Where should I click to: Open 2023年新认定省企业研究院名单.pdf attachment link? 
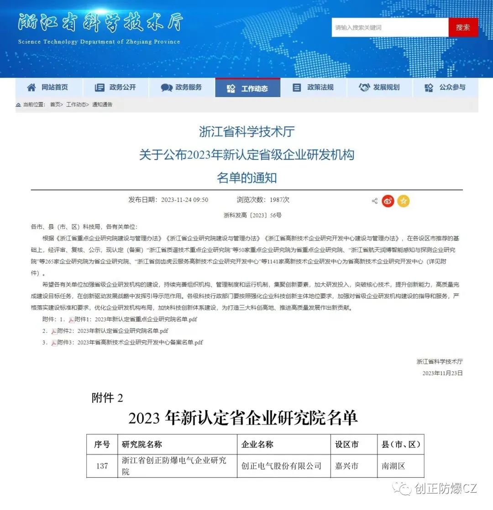pyautogui.click(x=122, y=331)
